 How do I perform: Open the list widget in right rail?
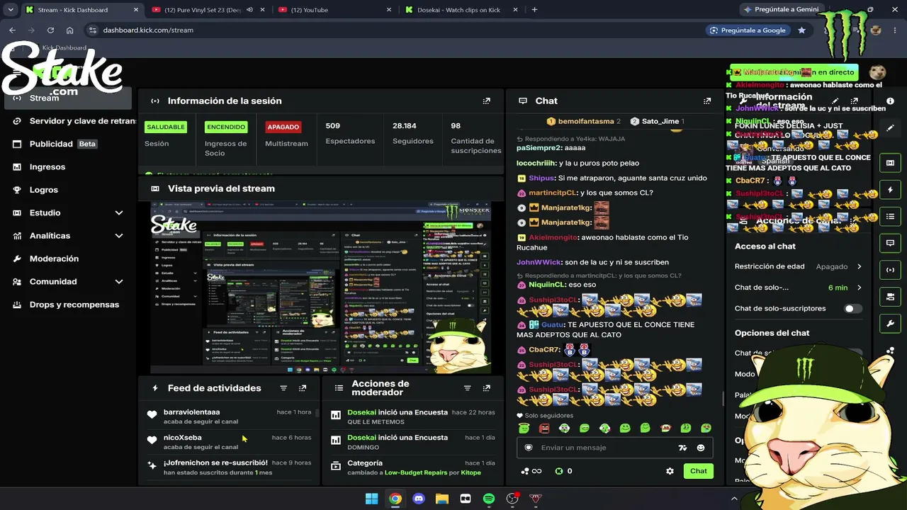point(890,217)
